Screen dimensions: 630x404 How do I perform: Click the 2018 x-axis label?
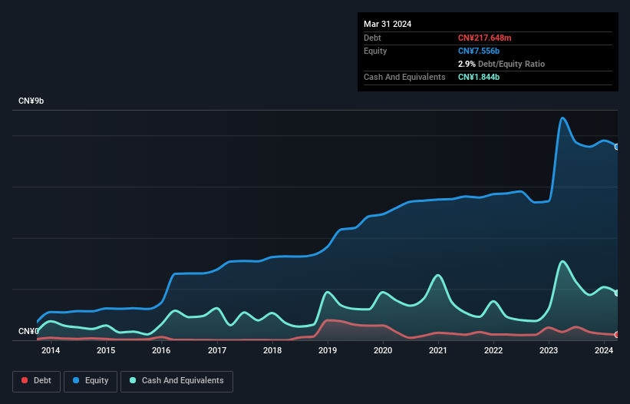coord(272,350)
